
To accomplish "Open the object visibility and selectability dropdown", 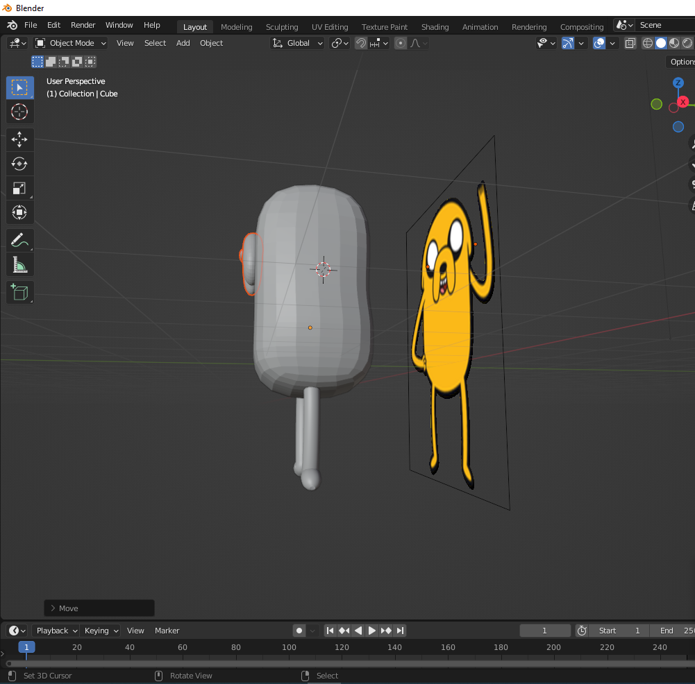I will click(546, 43).
